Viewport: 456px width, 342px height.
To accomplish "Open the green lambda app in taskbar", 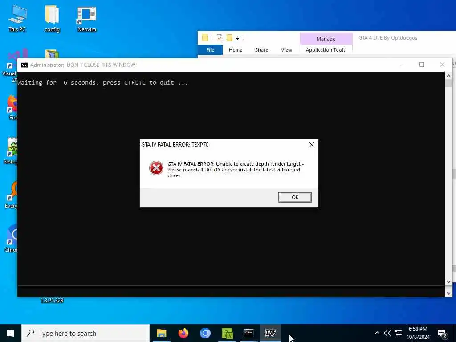I will coord(227,333).
